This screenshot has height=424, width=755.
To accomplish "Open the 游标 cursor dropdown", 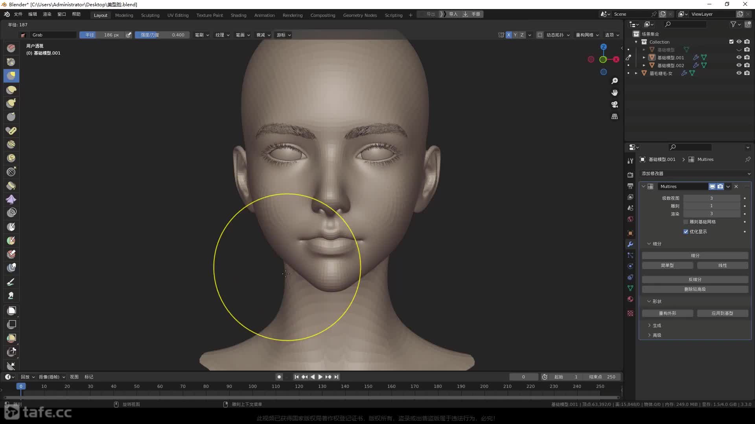I will click(x=284, y=35).
